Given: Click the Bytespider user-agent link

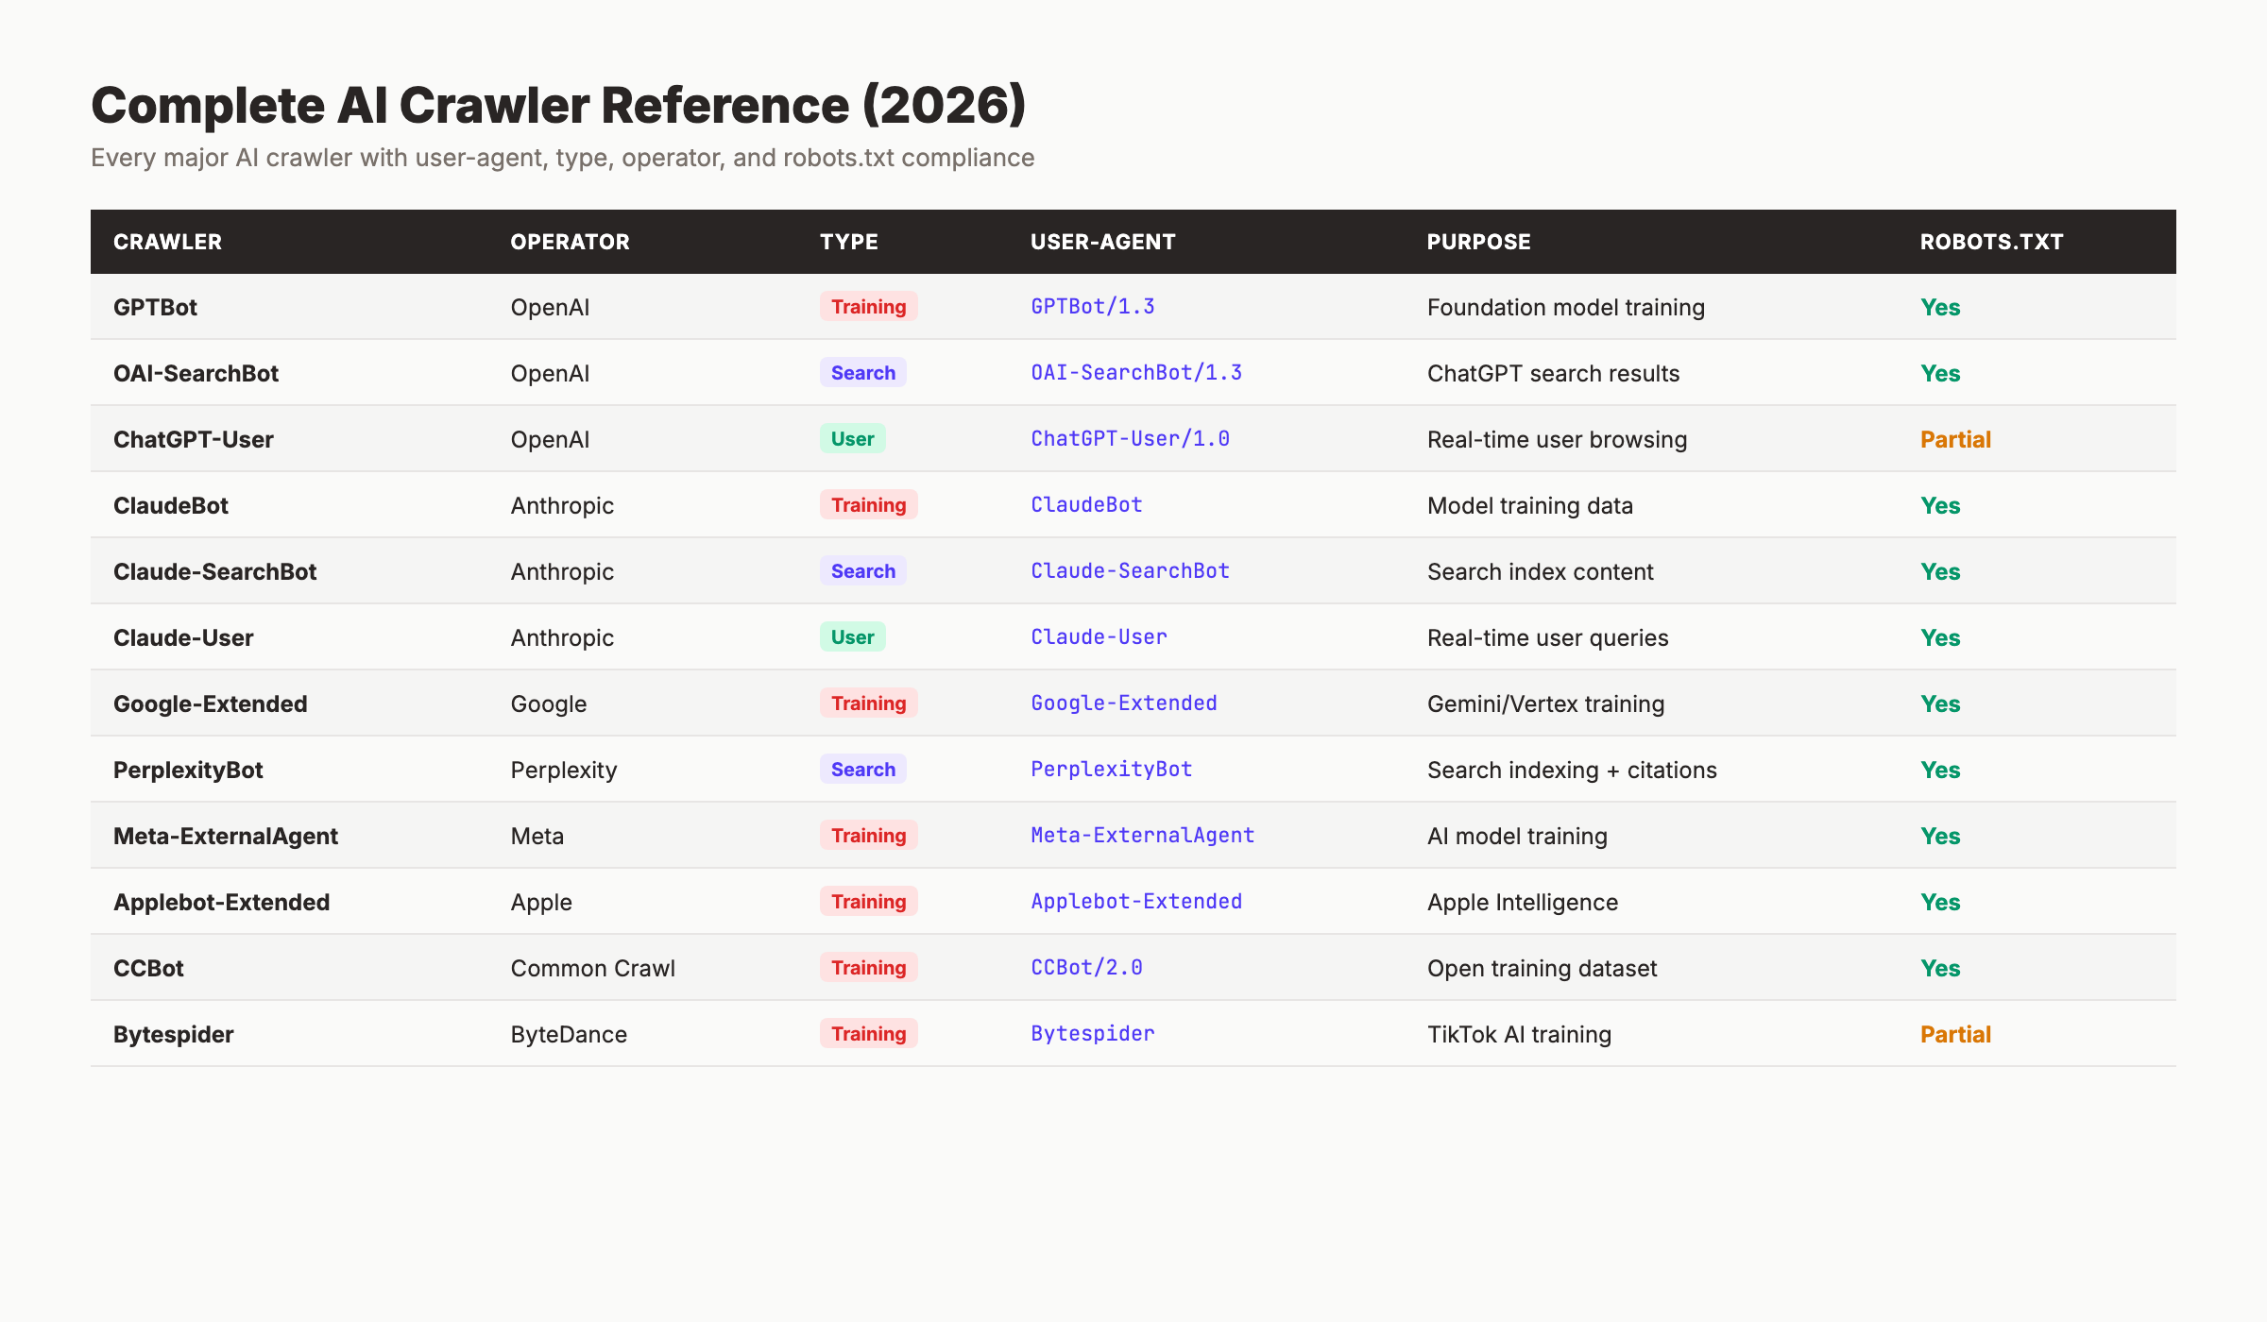Looking at the screenshot, I should 1092,1033.
